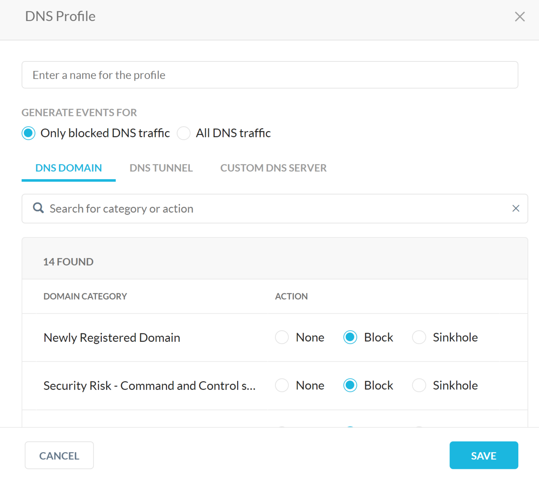Keep Newly Registered Domain action as Block
This screenshot has width=539, height=478.
[350, 337]
